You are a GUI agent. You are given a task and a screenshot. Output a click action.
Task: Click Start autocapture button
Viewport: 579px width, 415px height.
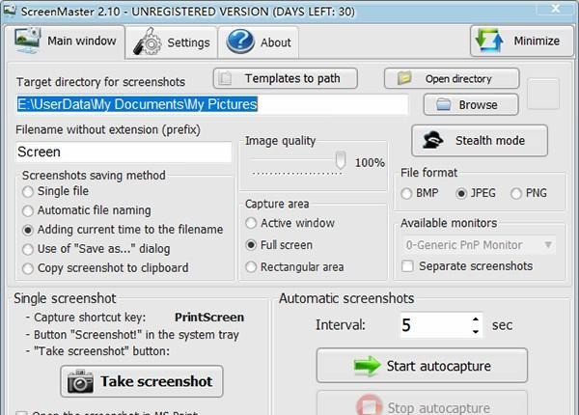422,366
